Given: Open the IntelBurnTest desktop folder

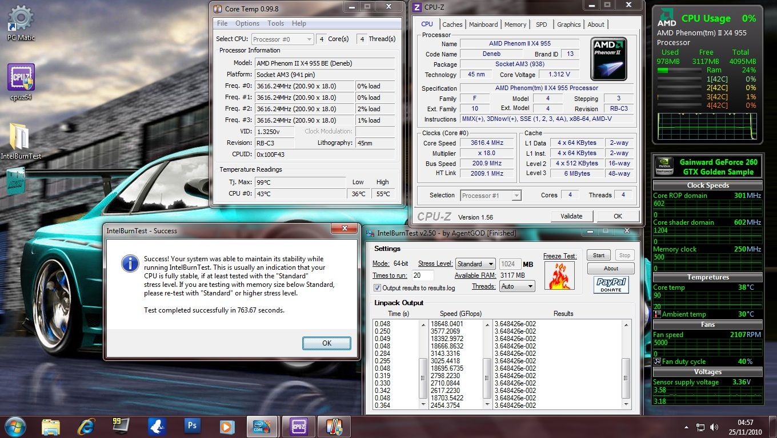Looking at the screenshot, I should (21, 141).
